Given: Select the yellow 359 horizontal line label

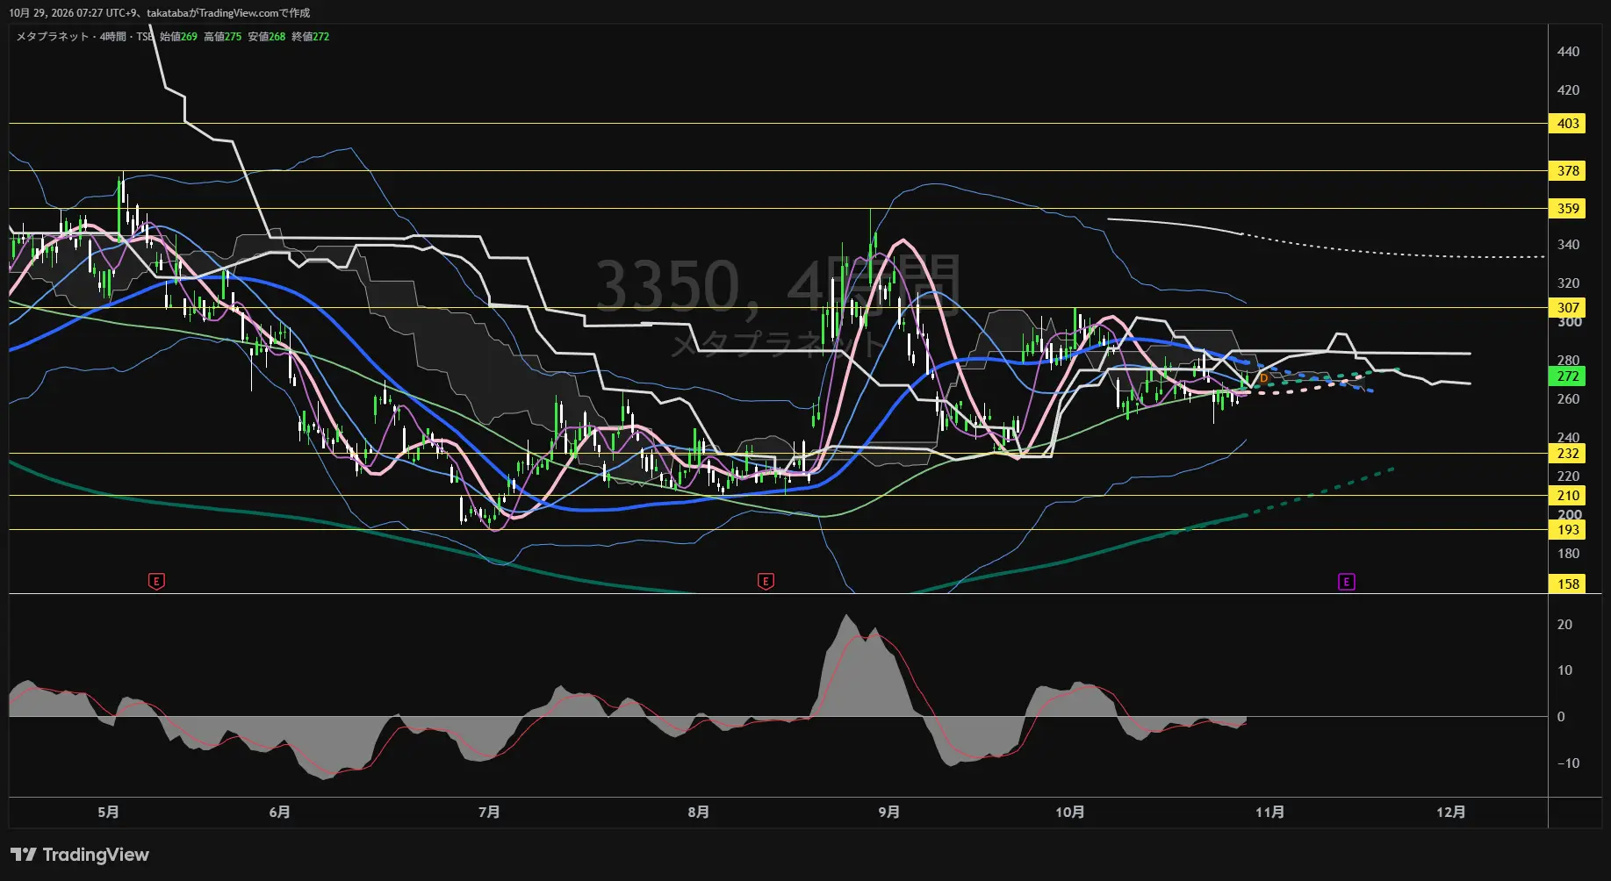Looking at the screenshot, I should [1568, 209].
